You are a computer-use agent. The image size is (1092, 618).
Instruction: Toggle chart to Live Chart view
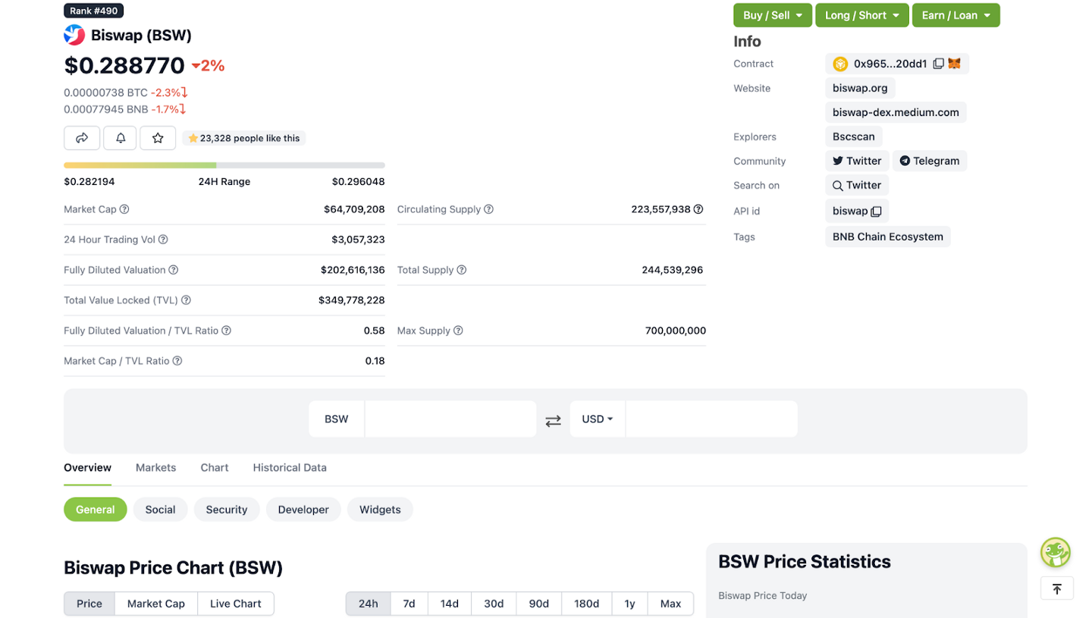click(236, 604)
